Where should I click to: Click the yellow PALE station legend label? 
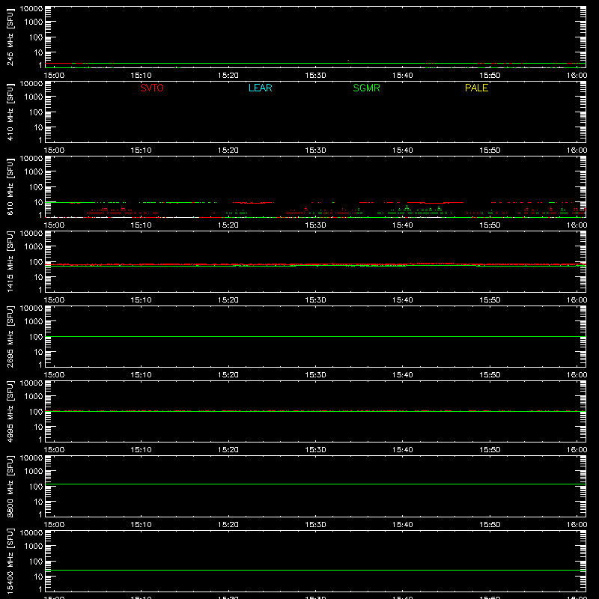(x=476, y=88)
